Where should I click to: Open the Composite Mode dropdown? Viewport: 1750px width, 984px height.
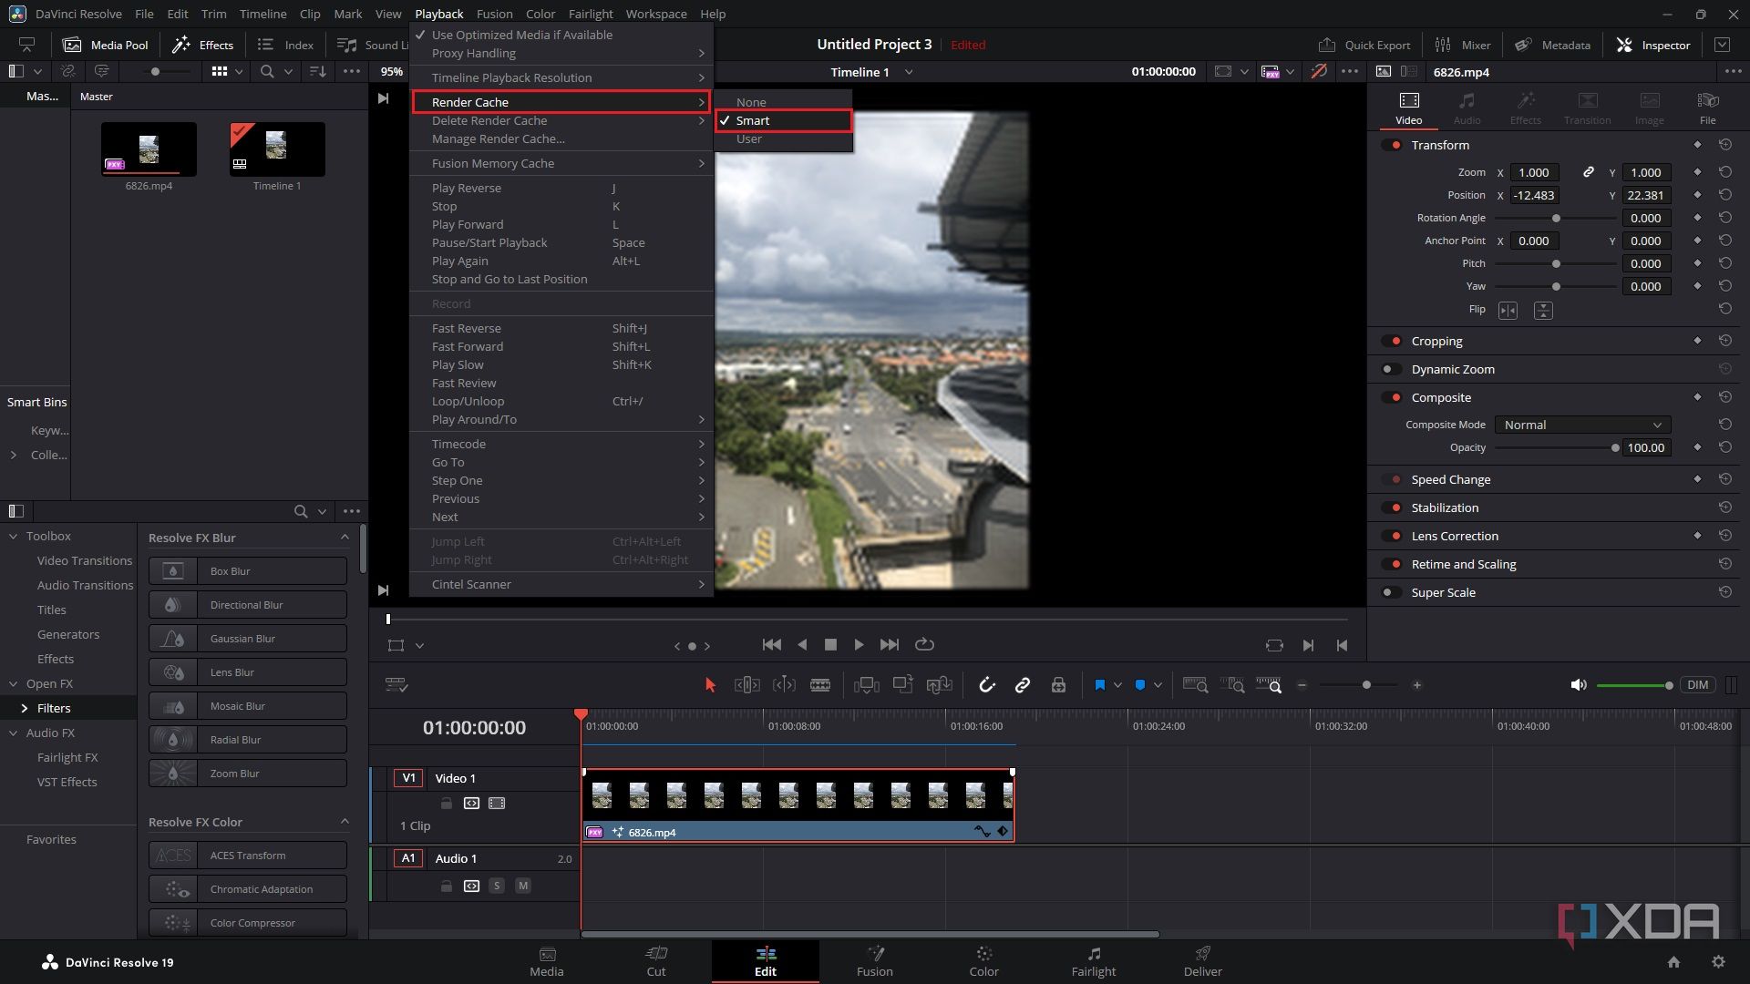pos(1581,425)
